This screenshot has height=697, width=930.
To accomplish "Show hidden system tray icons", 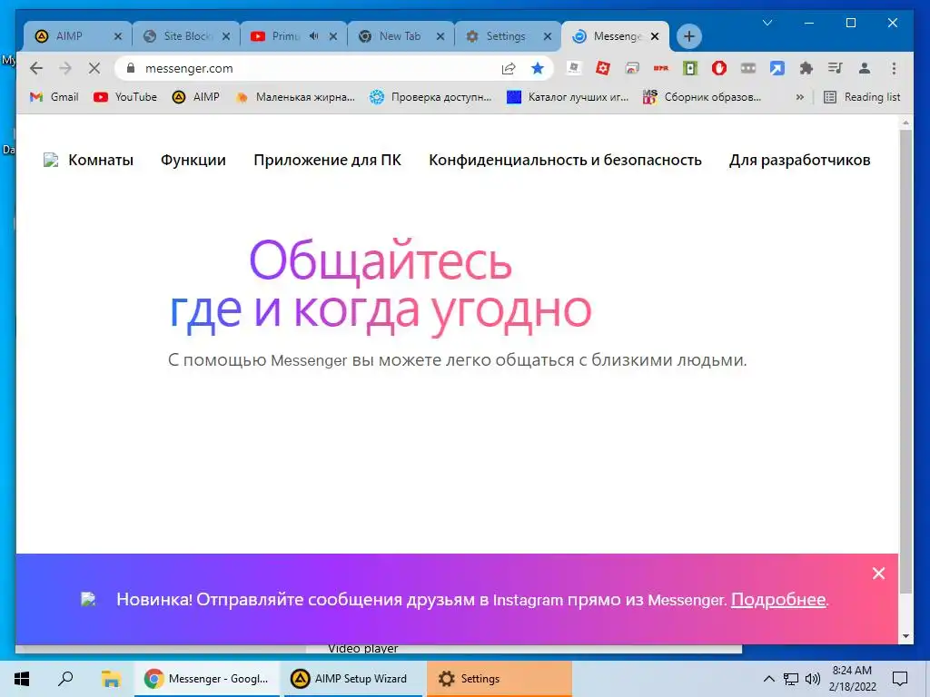I will click(x=768, y=679).
